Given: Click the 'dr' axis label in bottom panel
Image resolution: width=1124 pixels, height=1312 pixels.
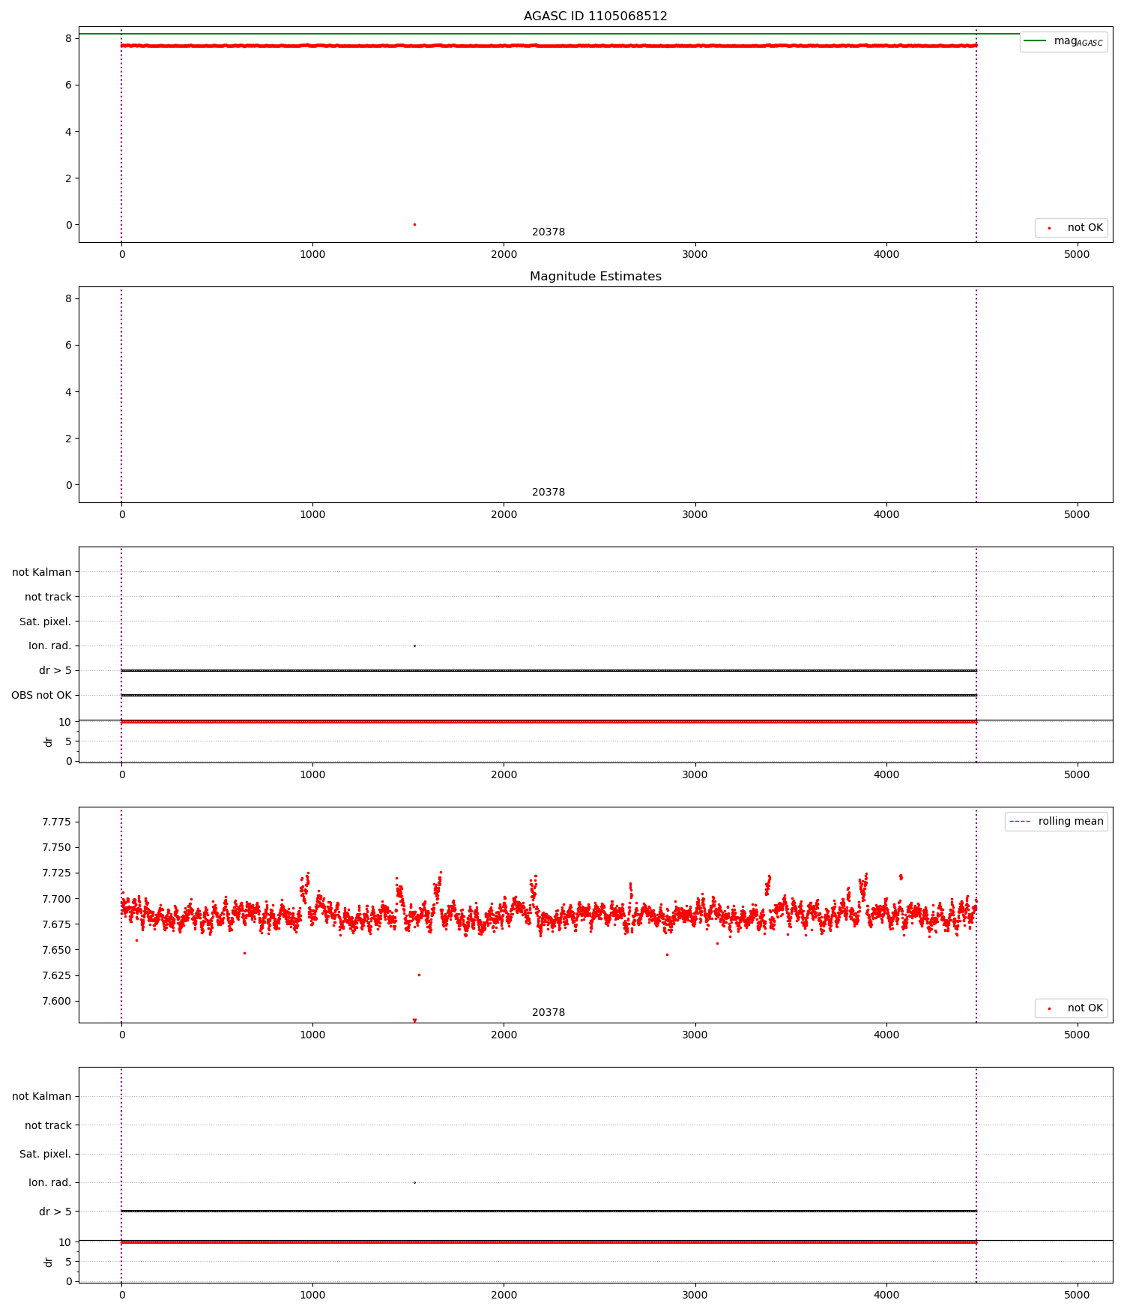Looking at the screenshot, I should click(49, 1262).
